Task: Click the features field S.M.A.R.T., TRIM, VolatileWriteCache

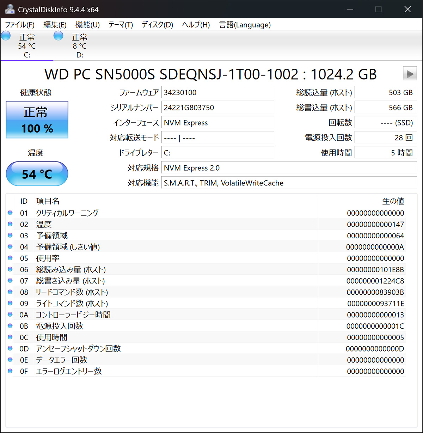Action: 289,183
